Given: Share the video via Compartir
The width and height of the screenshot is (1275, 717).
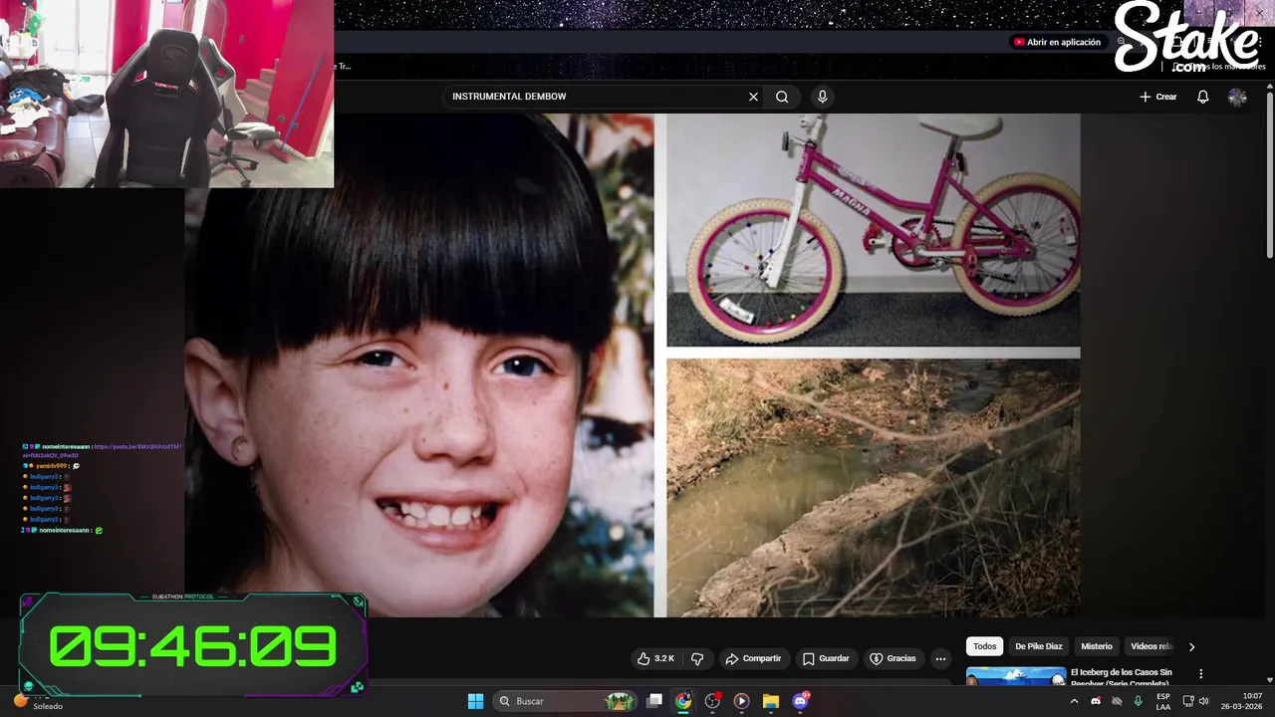Looking at the screenshot, I should (753, 658).
